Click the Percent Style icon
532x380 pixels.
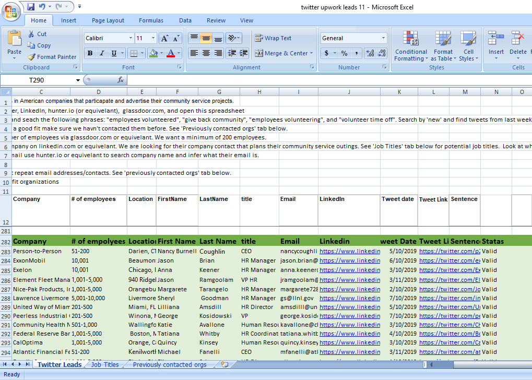(x=344, y=53)
